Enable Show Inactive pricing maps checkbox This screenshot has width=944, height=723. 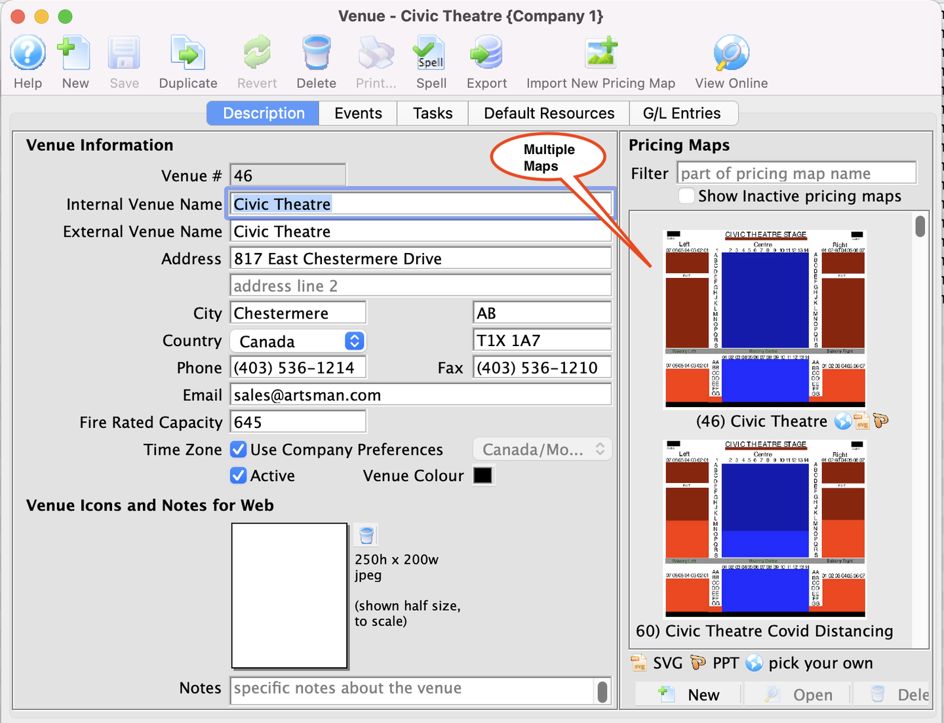(x=686, y=196)
